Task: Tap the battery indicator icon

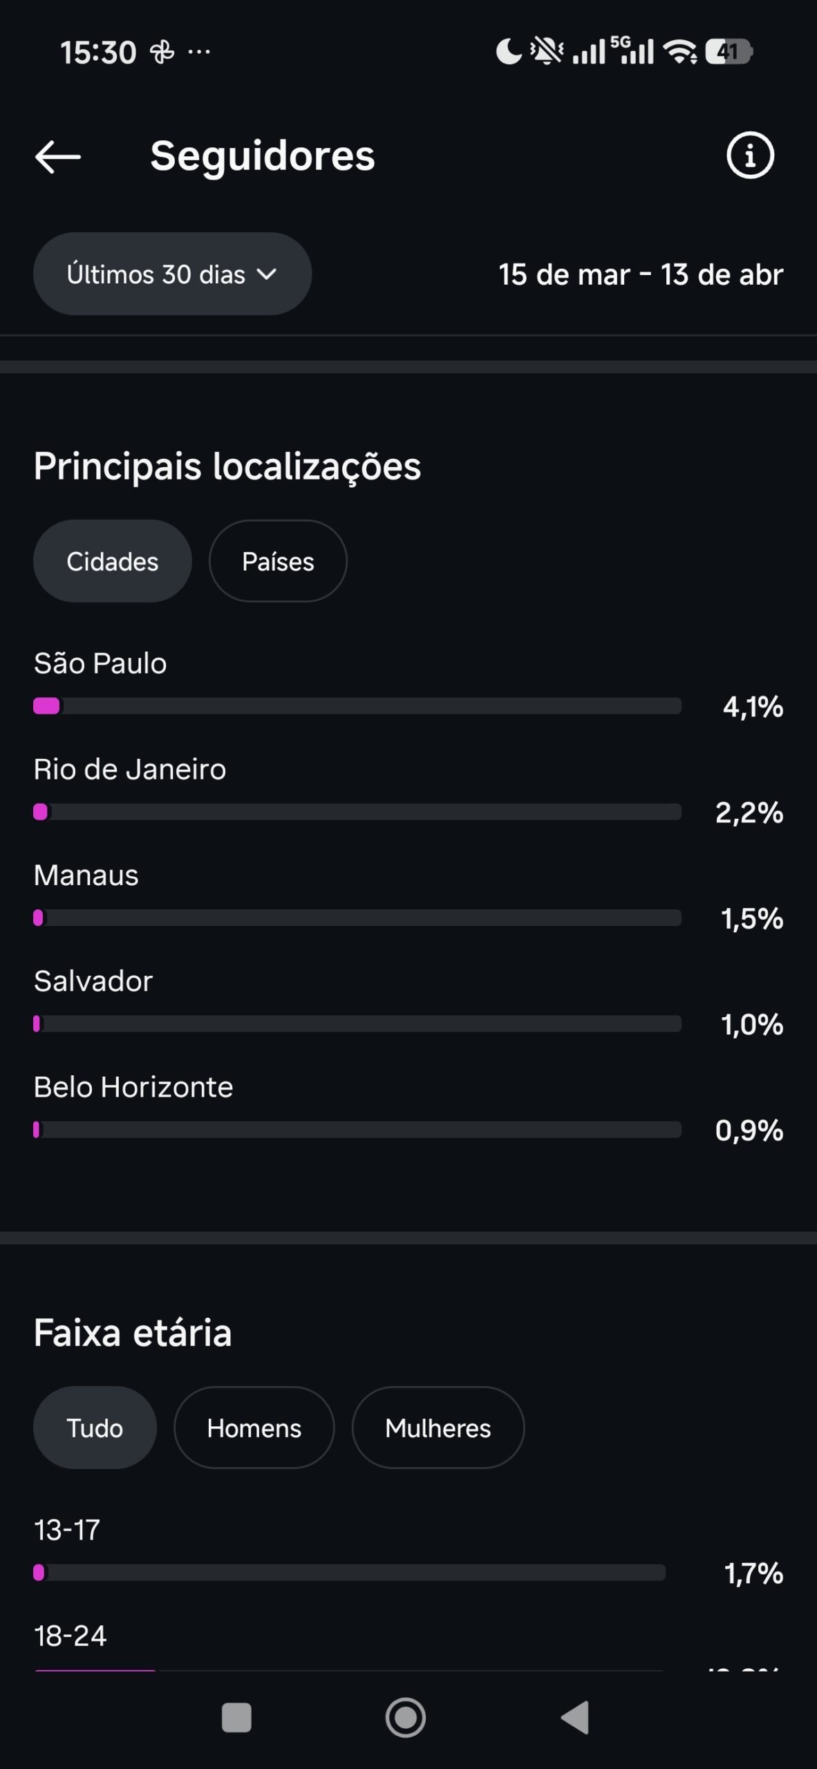Action: point(728,52)
